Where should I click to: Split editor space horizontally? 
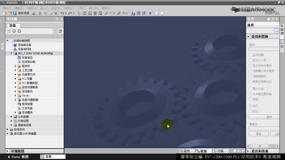(157, 13)
